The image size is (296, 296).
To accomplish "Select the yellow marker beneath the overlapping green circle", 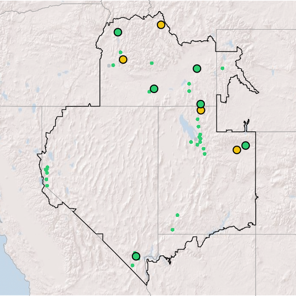I will [201, 111].
